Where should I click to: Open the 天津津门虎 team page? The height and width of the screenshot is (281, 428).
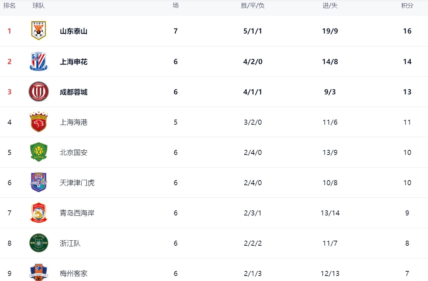tap(77, 183)
